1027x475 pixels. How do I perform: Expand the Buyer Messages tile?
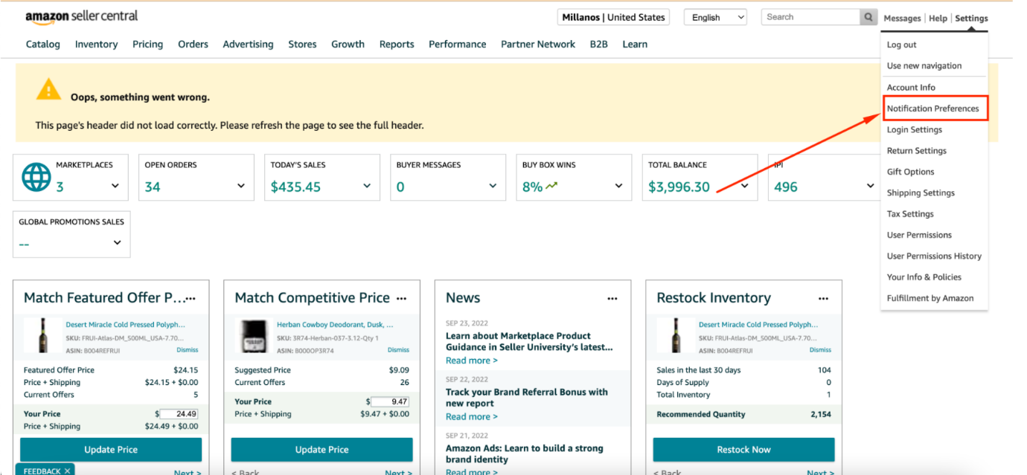pos(493,186)
